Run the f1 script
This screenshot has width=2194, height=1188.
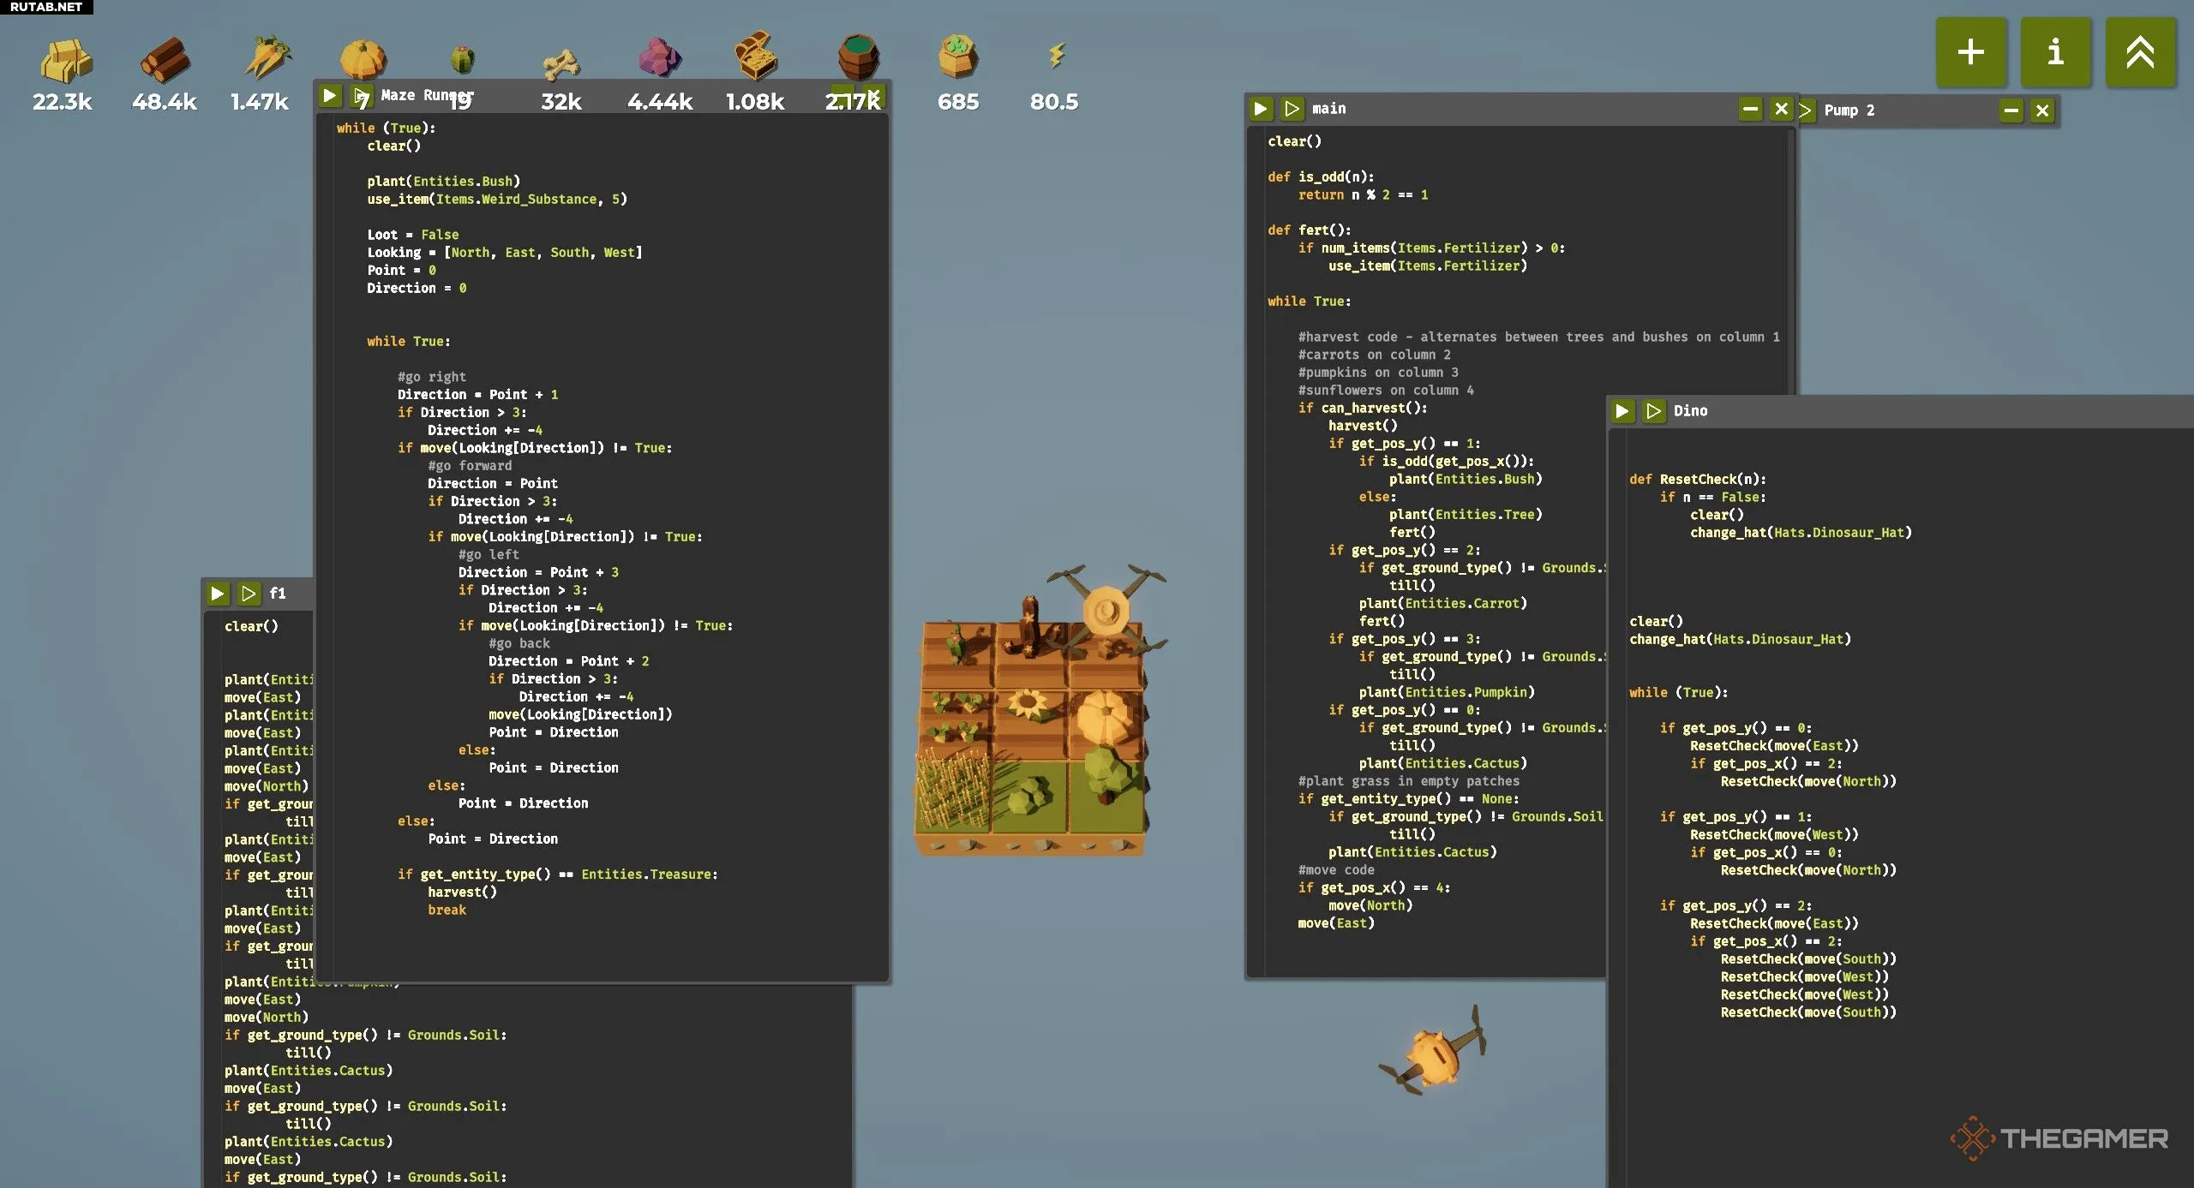[218, 594]
